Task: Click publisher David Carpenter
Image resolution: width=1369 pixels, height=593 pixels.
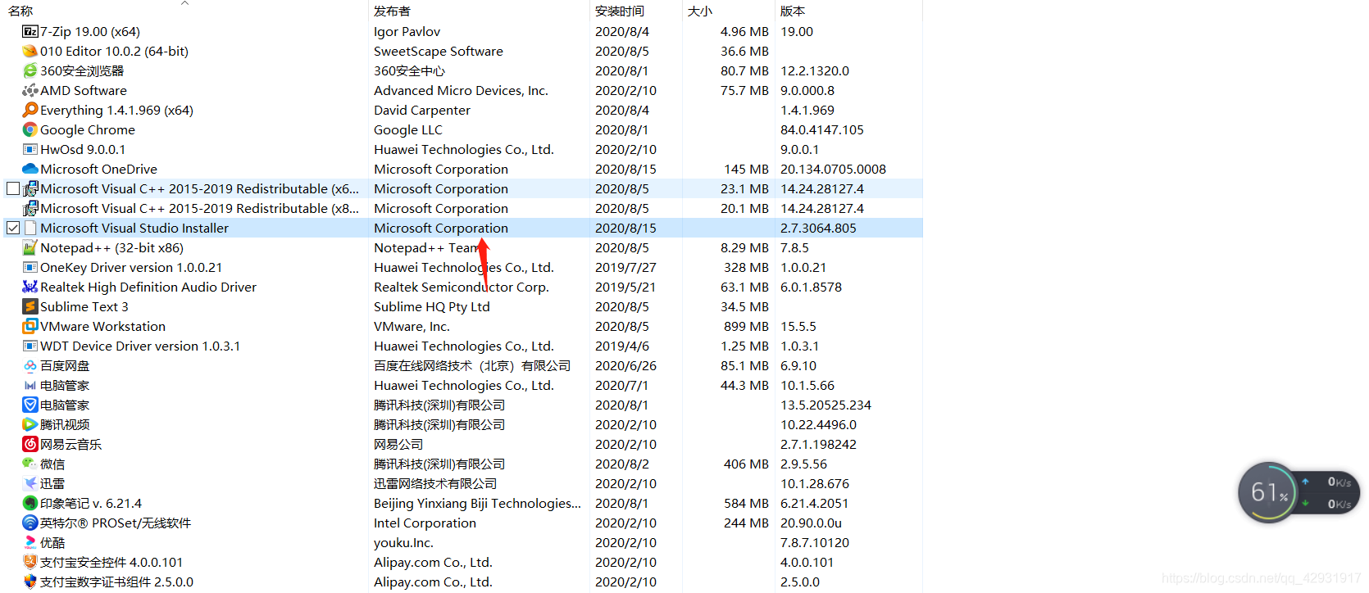Action: click(422, 110)
